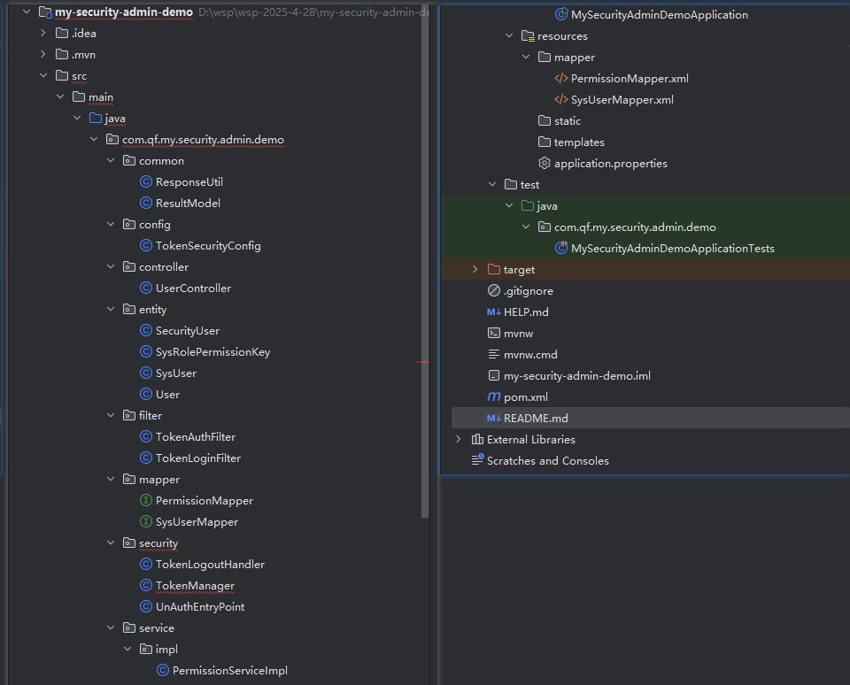Image resolution: width=850 pixels, height=685 pixels.
Task: Select my-security-admin-demo.iml file
Action: tap(576, 375)
